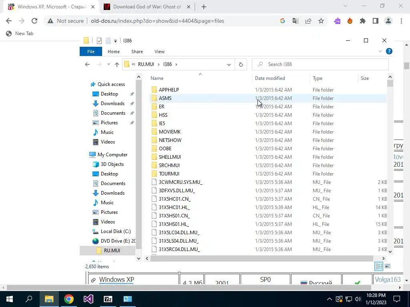Go back in Chrome browser

(x=9, y=21)
